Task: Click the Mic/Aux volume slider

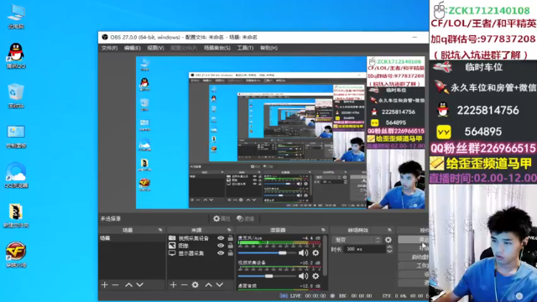Action: (x=267, y=253)
